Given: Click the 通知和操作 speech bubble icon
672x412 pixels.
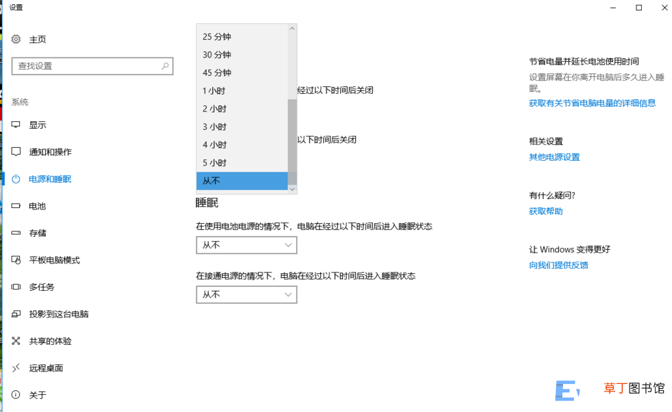Looking at the screenshot, I should click(16, 152).
